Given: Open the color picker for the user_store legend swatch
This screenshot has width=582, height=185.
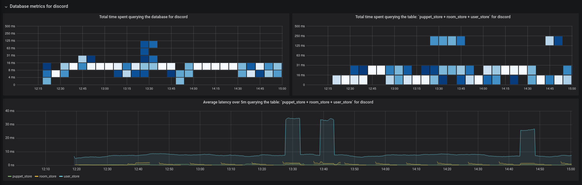Looking at the screenshot, I should pos(61,177).
